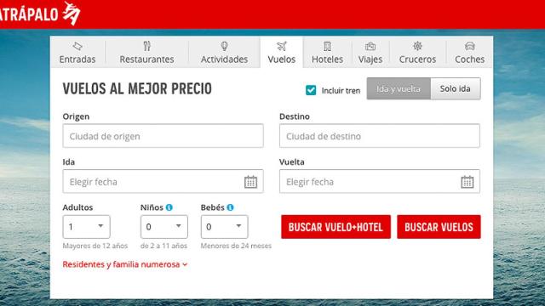Image resolution: width=545 pixels, height=306 pixels.
Task: Switch to the Entradas tab
Action: click(x=77, y=52)
